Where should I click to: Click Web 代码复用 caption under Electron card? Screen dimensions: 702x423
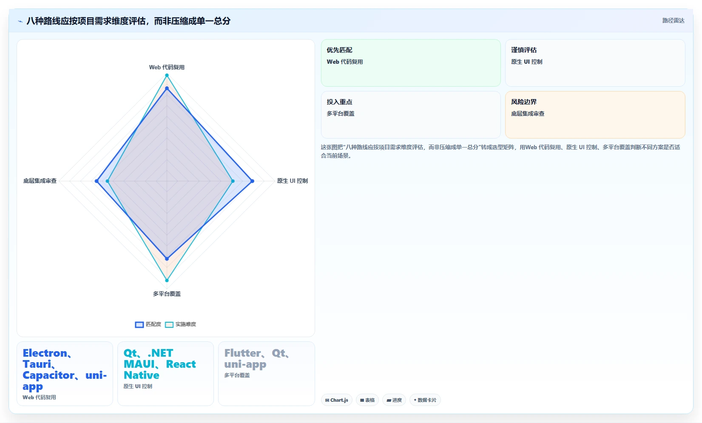click(39, 397)
